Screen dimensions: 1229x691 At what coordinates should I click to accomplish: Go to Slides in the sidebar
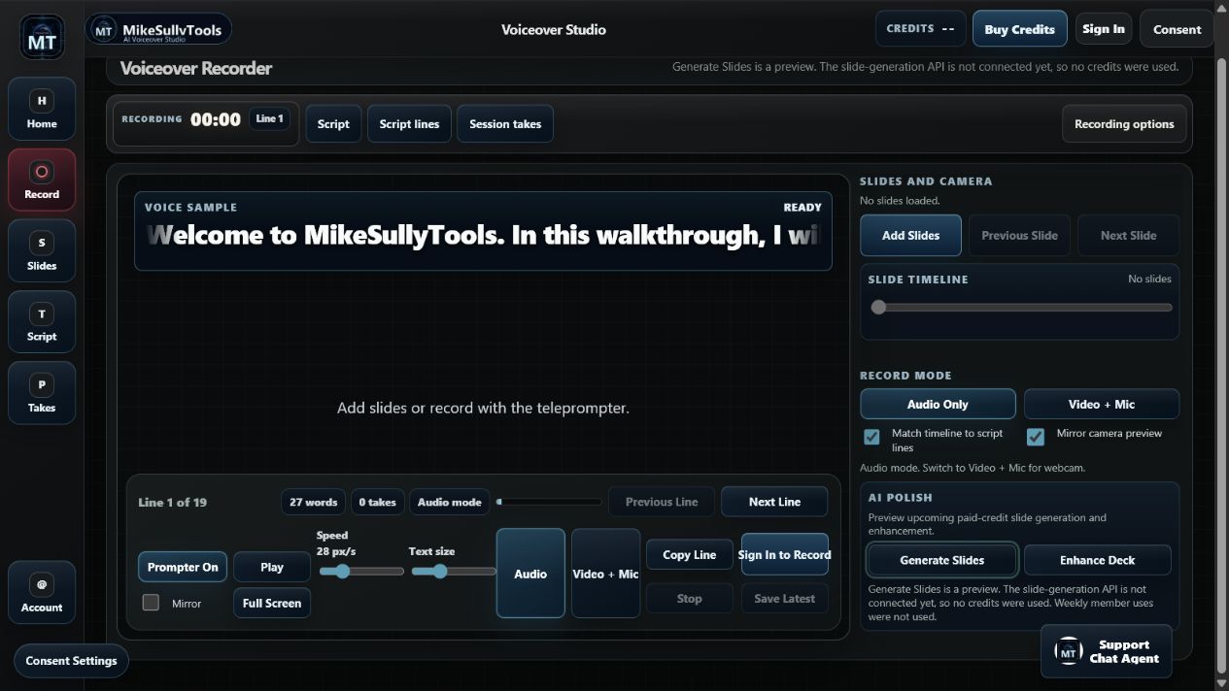(42, 250)
